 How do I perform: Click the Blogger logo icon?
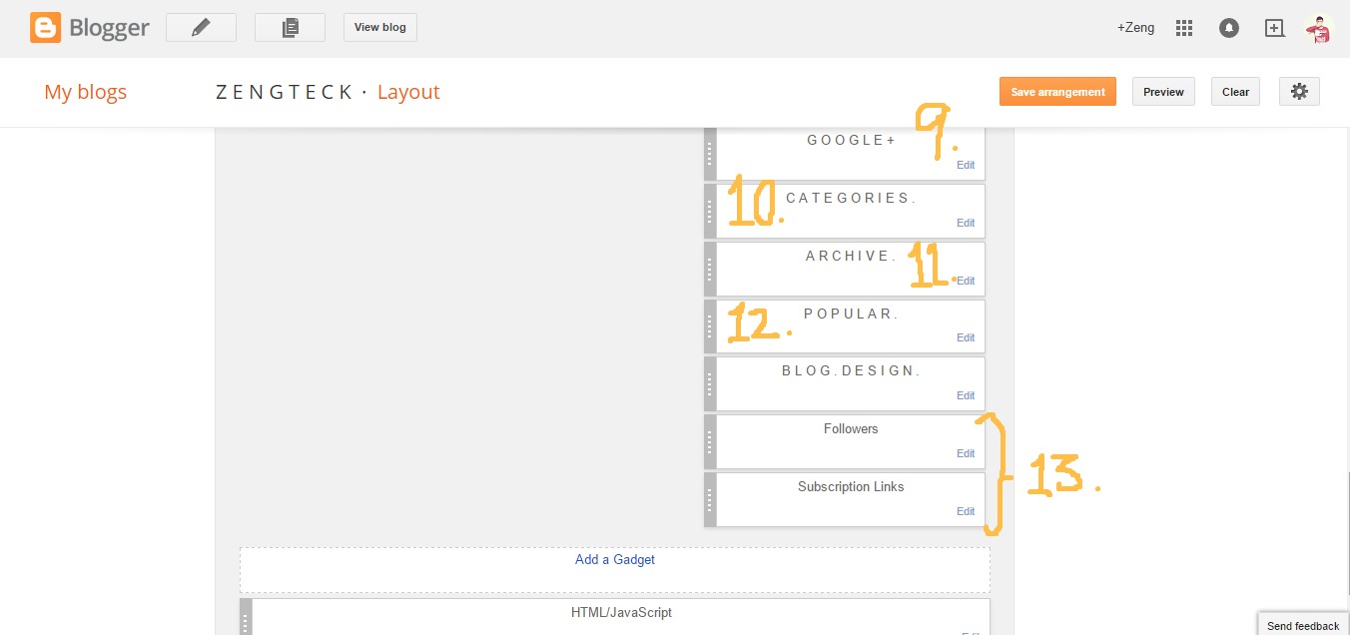[x=46, y=27]
